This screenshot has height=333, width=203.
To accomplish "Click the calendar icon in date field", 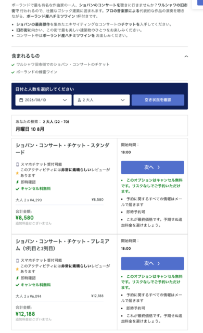I will point(21,100).
